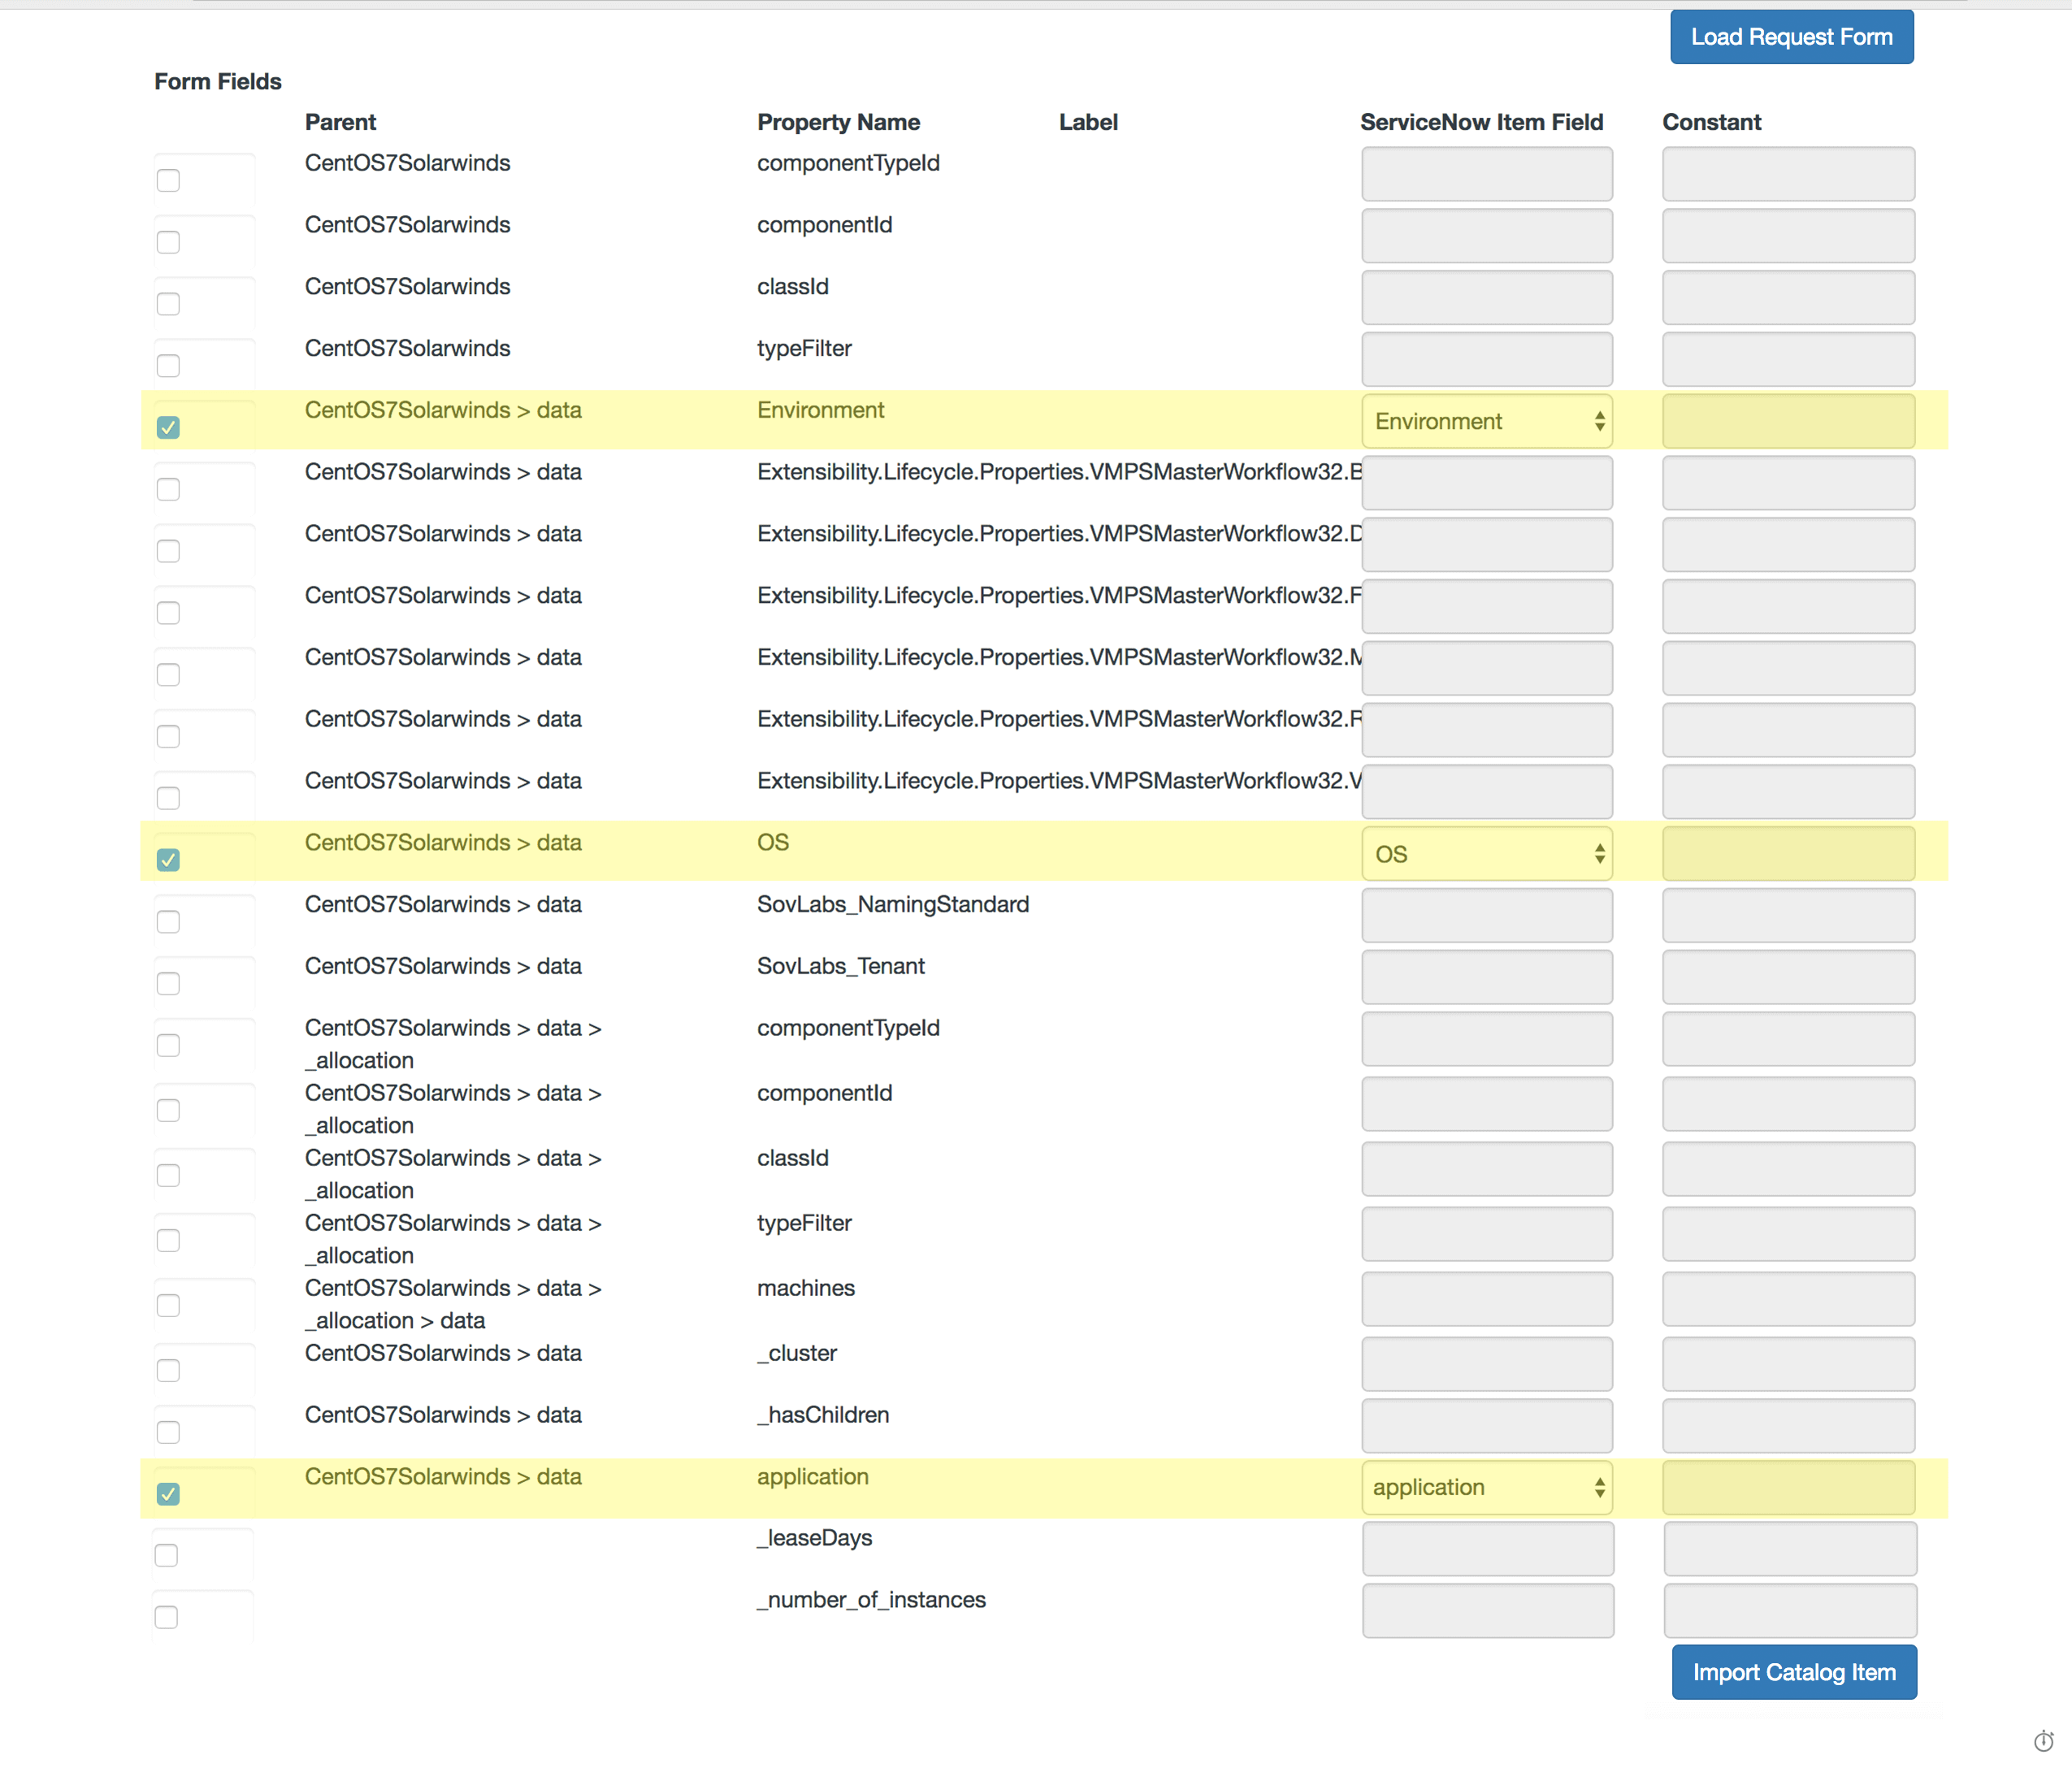Select the _number_of_instances row checkbox
2072x1768 pixels.
[x=167, y=1617]
